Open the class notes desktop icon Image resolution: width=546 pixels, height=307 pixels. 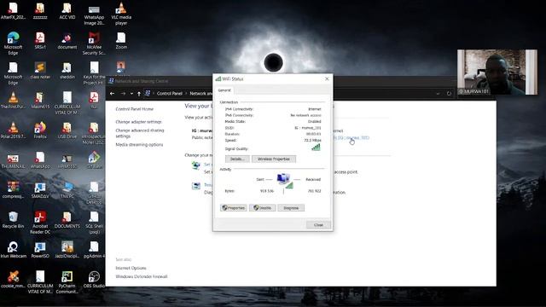40,71
